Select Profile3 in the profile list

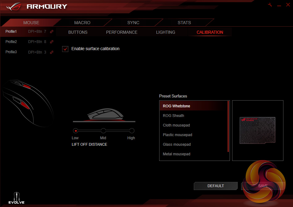click(11, 52)
